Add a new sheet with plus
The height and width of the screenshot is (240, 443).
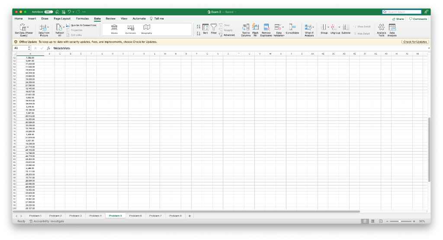[x=189, y=216]
